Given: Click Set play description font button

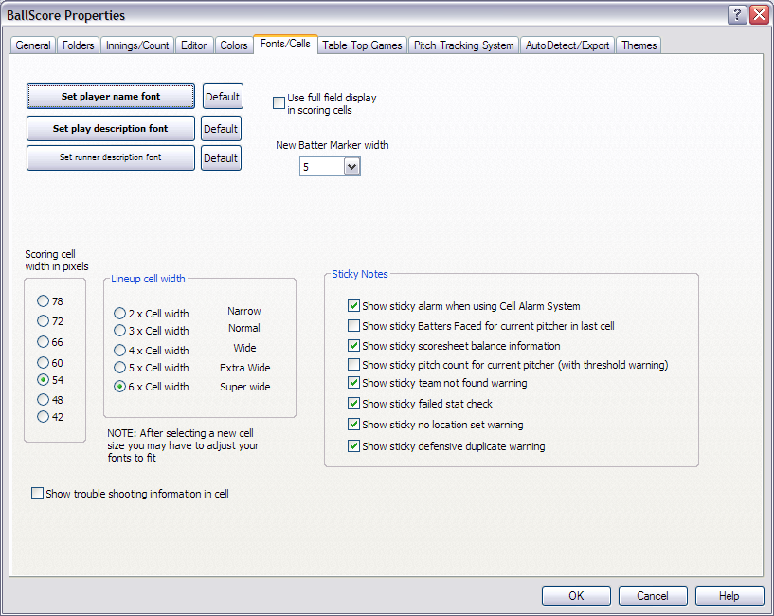Looking at the screenshot, I should point(111,129).
